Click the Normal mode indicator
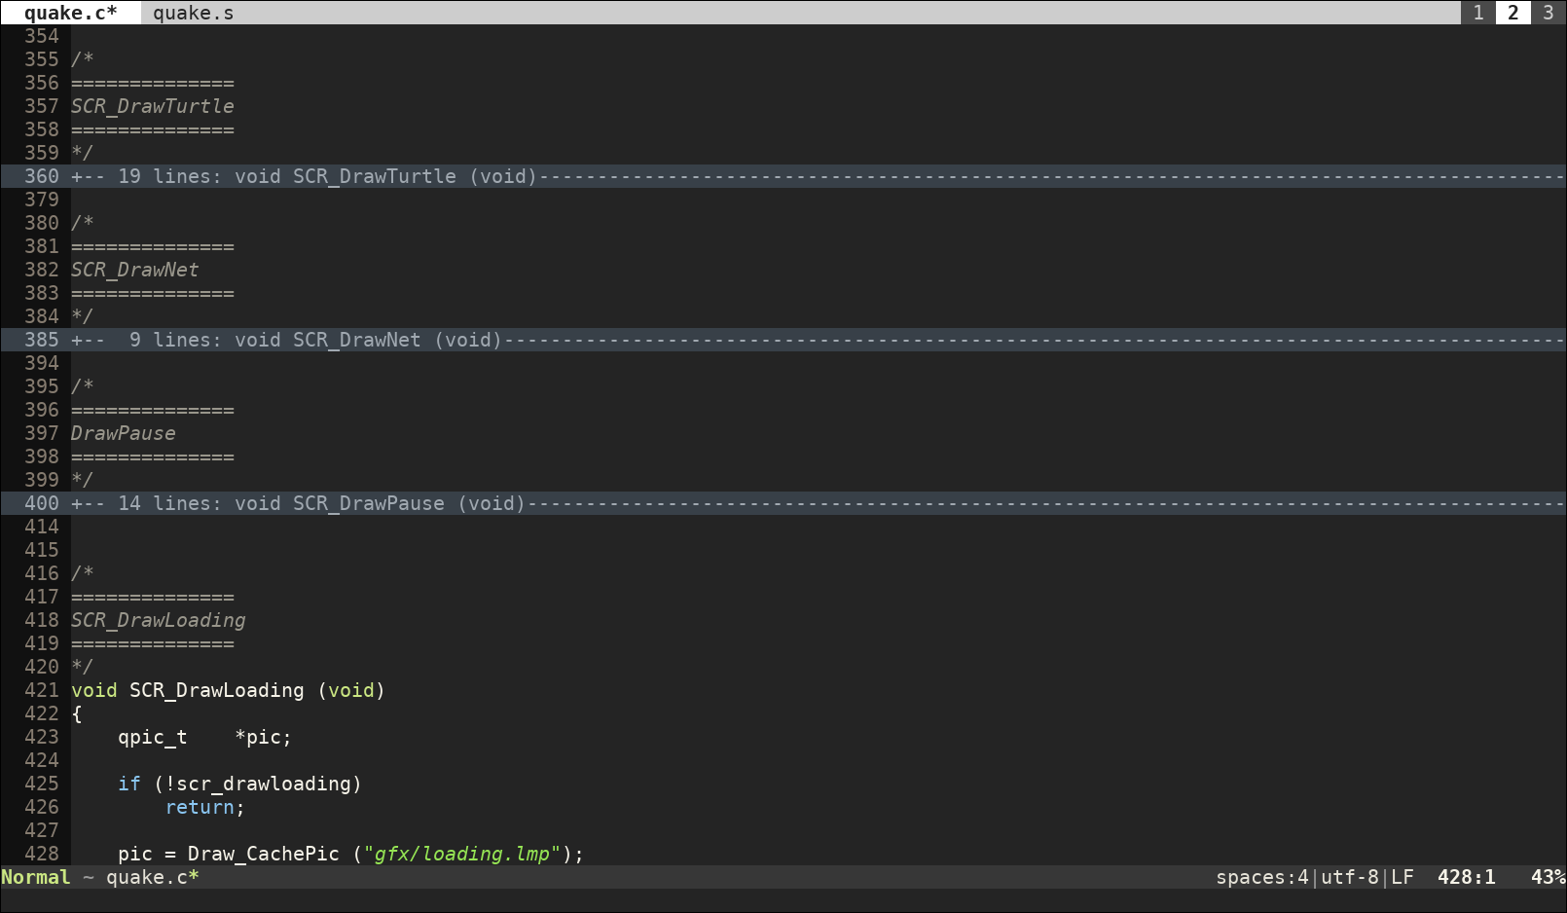Viewport: 1567px width, 913px height. (x=36, y=877)
